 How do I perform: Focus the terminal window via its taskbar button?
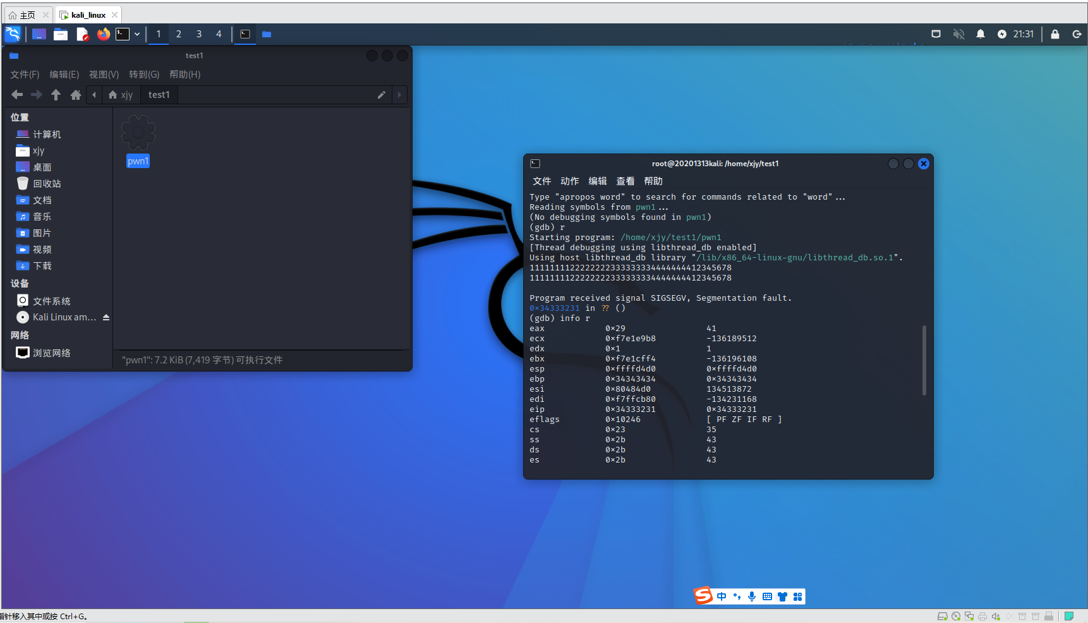[245, 34]
